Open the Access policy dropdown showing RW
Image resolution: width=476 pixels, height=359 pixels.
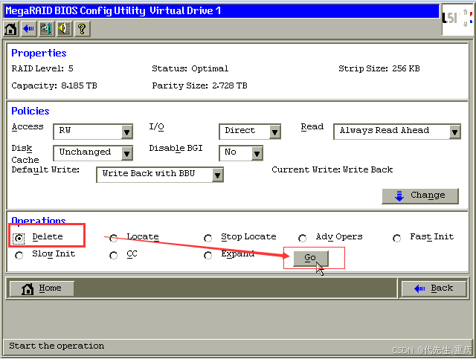[x=93, y=132]
